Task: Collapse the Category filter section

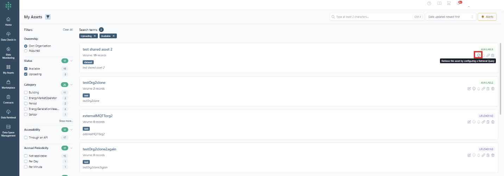Action: 71,85
